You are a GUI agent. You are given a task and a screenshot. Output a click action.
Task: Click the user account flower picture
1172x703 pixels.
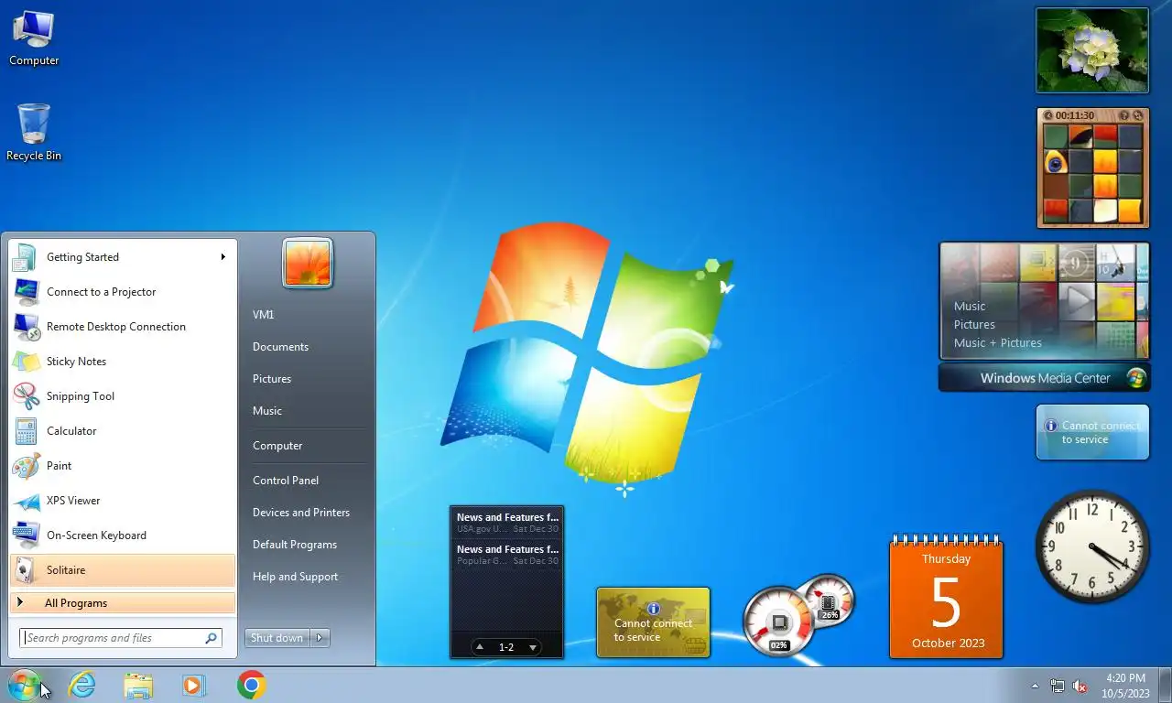point(308,264)
